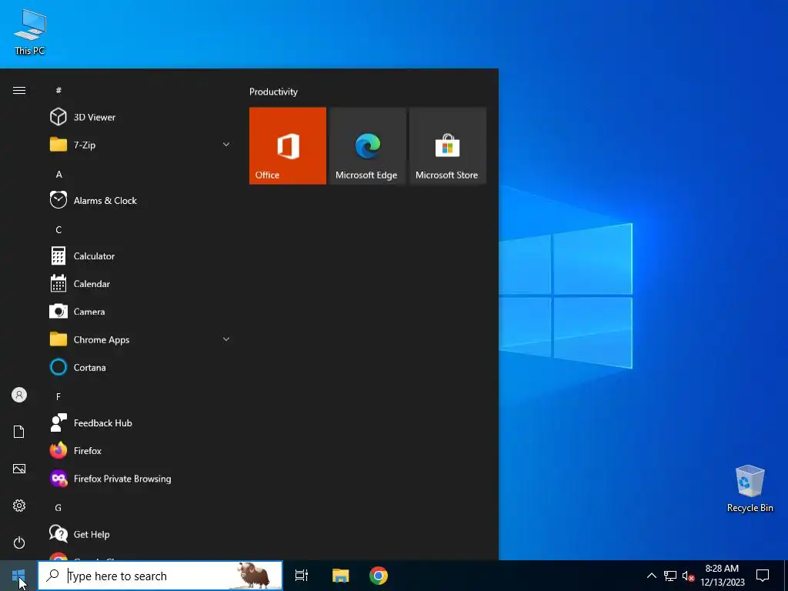Click the # letter header
Screen dimensions: 788x591
click(x=58, y=90)
